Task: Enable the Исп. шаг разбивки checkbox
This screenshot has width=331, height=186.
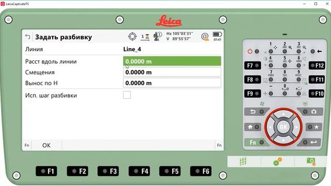Action: click(127, 95)
